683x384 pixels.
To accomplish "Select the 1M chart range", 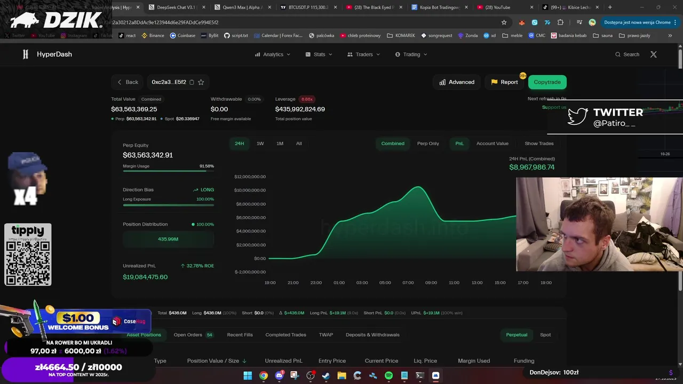I will click(280, 143).
